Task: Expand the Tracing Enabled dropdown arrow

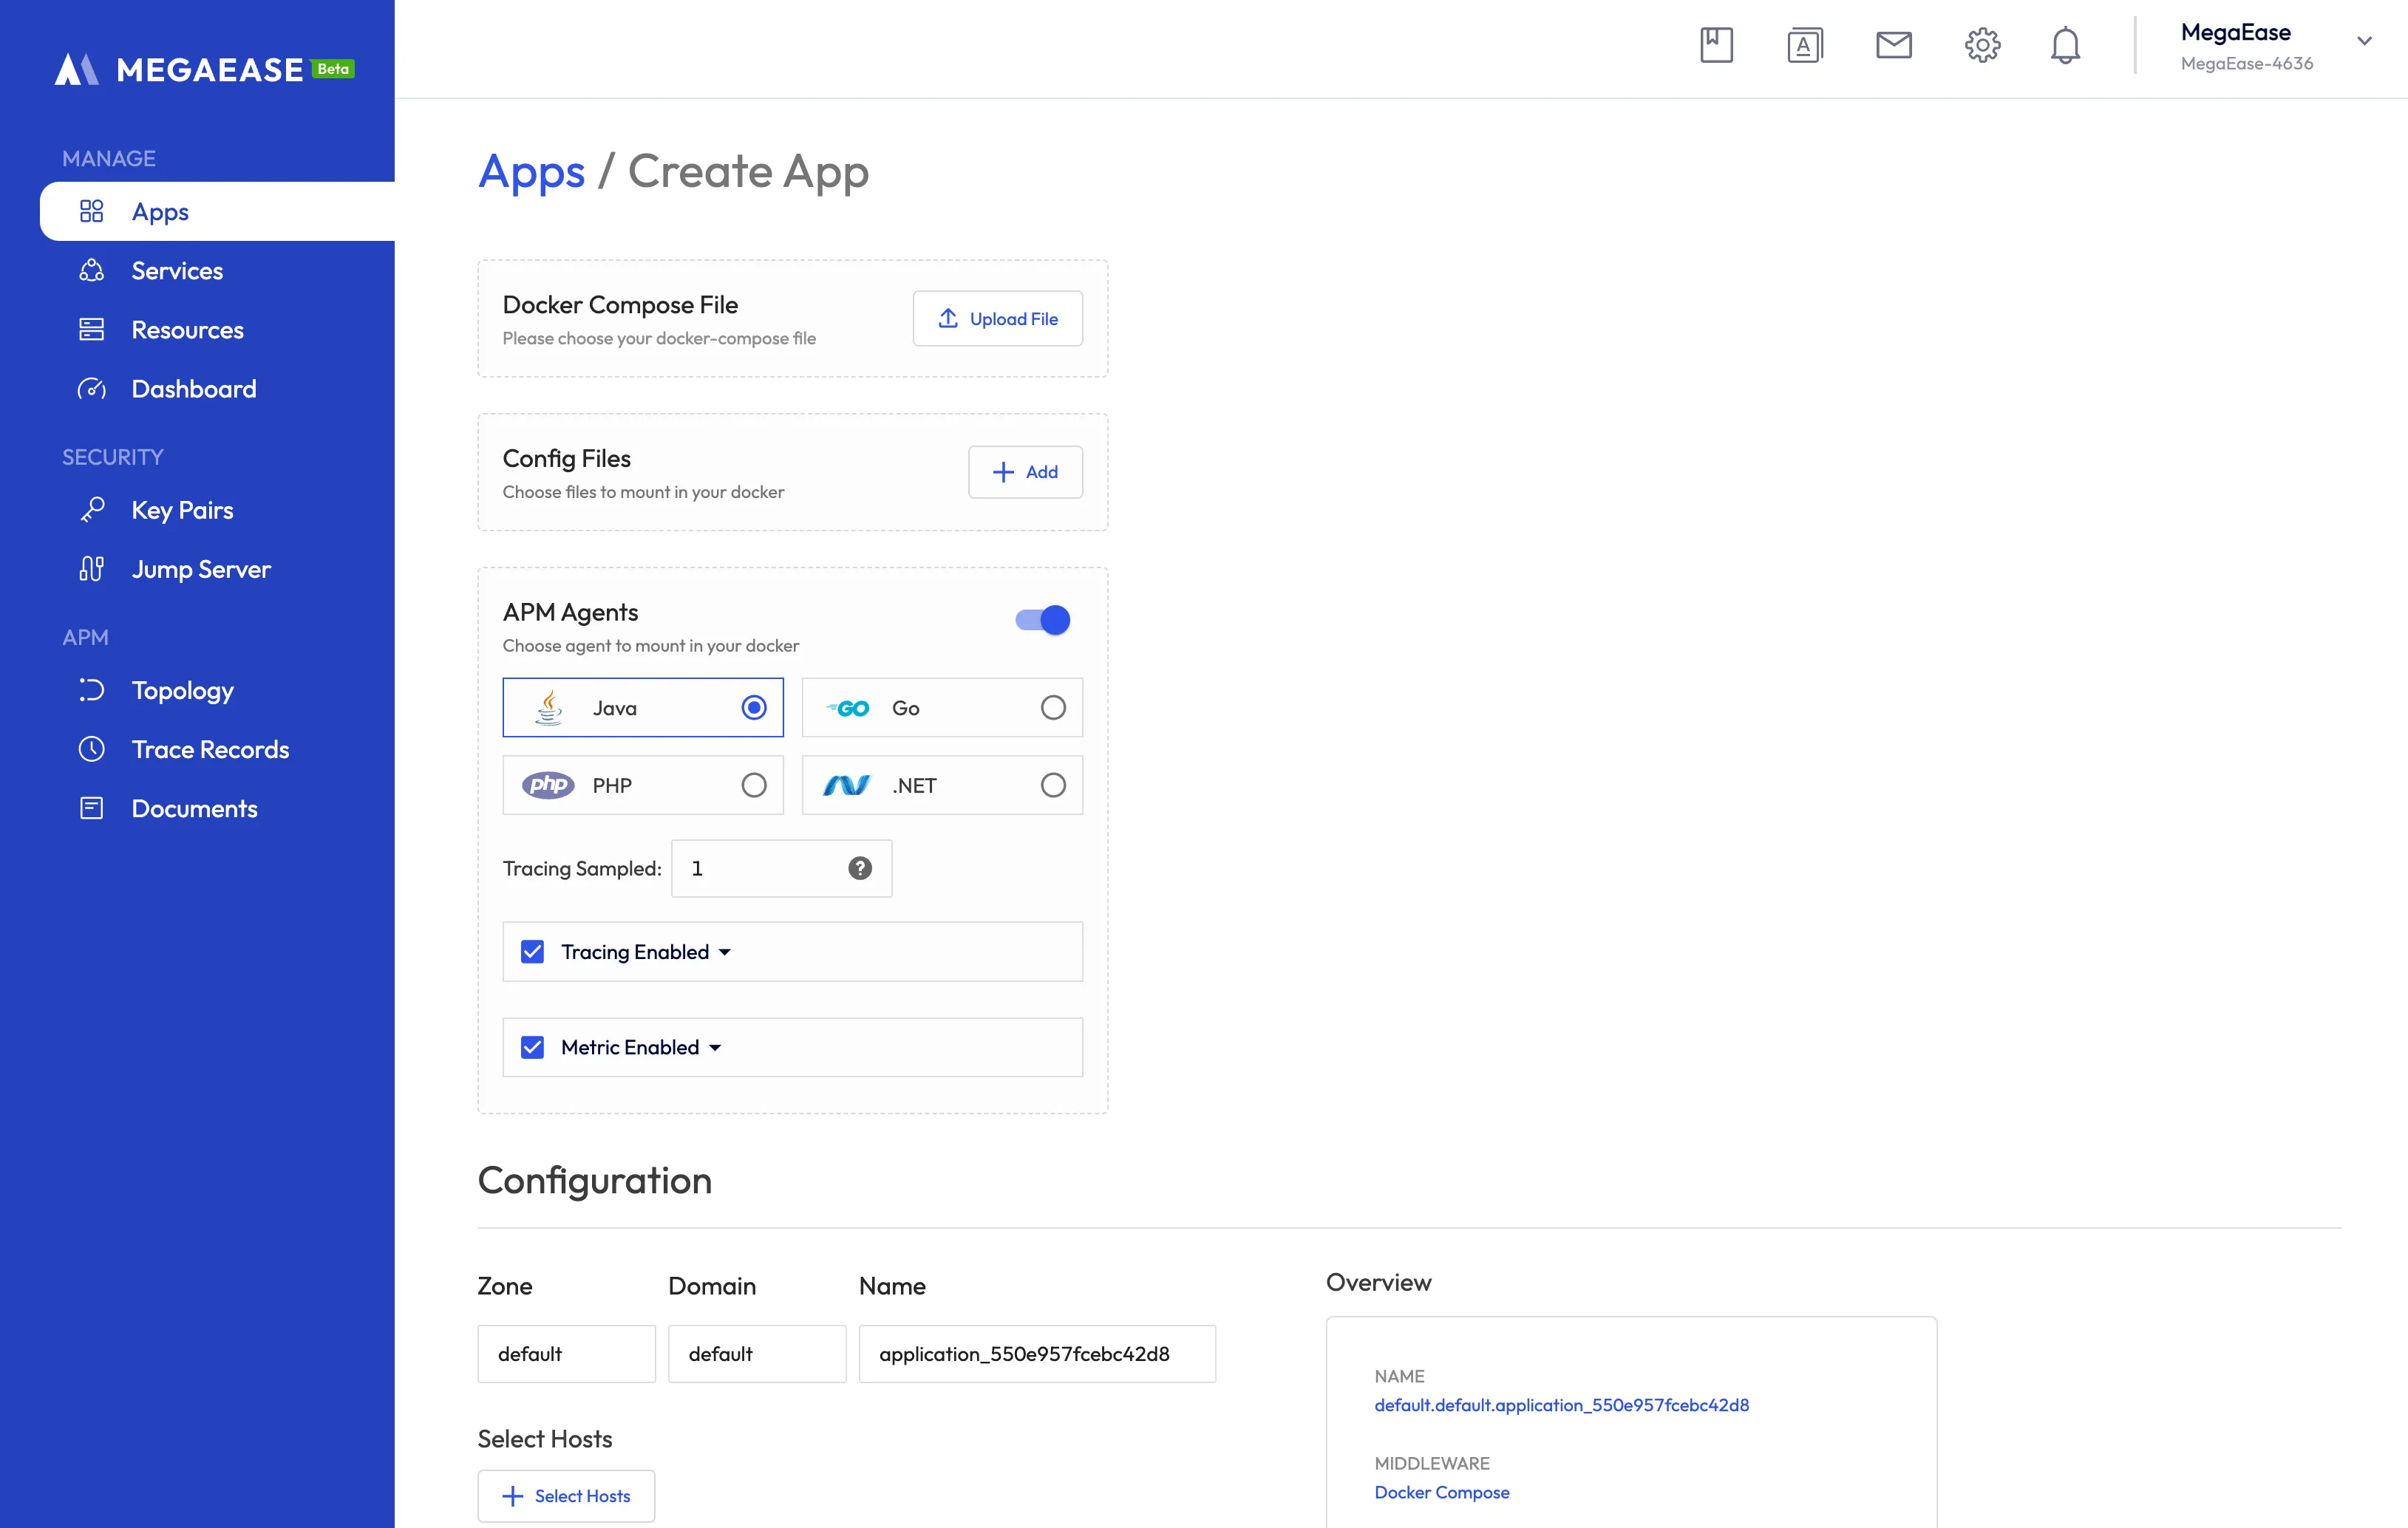Action: (724, 952)
